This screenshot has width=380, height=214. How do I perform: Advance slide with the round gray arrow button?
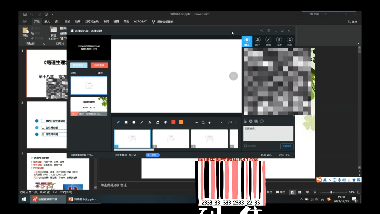(x=234, y=76)
